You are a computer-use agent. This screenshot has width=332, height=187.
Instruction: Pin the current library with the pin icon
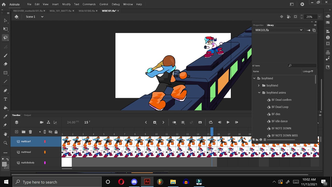(308, 30)
